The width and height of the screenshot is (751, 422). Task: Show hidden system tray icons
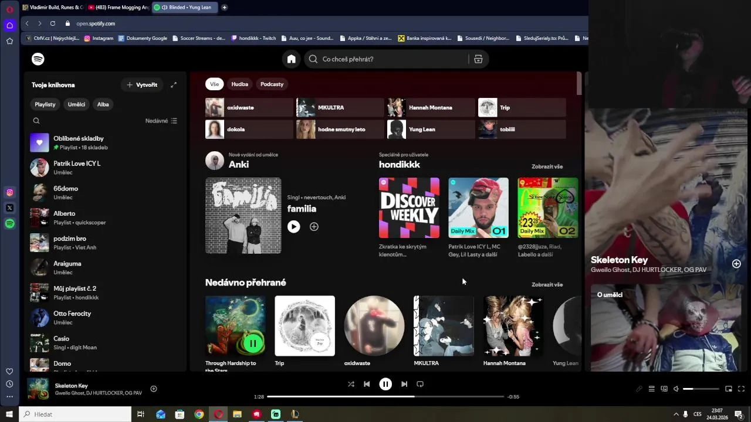[675, 414]
